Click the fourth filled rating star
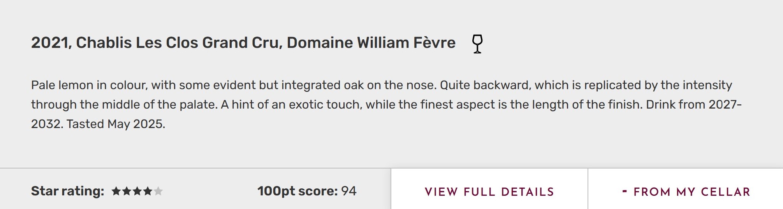The image size is (783, 209). 148,191
